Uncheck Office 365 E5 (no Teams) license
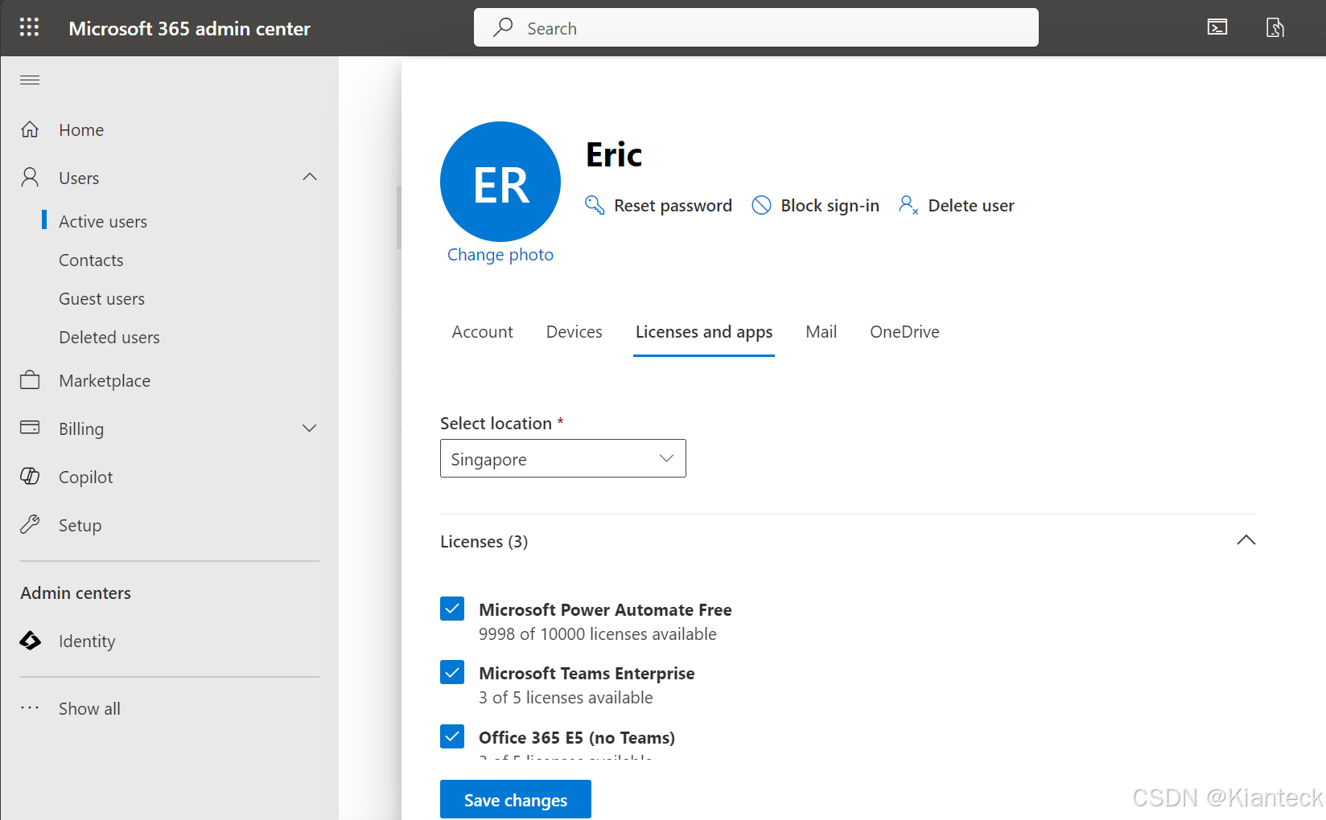 [452, 736]
